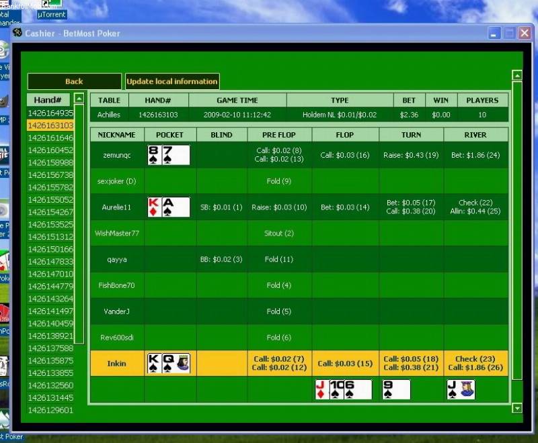Go back using the Back button
Viewport: 538px width, 443px height.
coord(74,81)
